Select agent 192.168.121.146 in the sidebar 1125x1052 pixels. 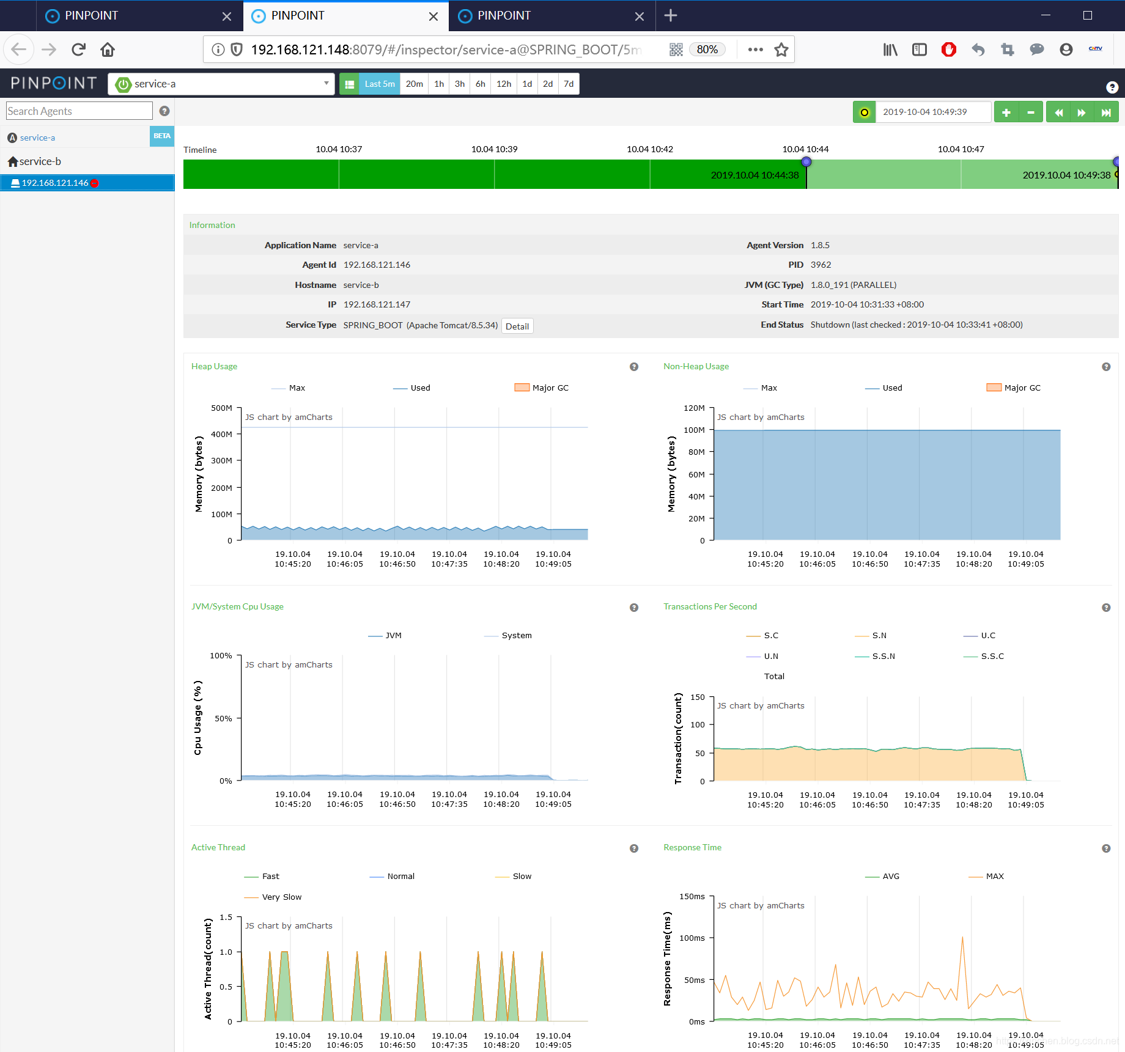[x=87, y=183]
